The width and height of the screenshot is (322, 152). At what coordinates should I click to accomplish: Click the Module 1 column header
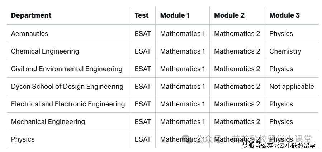175,15
